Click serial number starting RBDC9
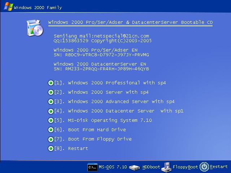Viewport: 231px width, 173px height. [x=107, y=55]
